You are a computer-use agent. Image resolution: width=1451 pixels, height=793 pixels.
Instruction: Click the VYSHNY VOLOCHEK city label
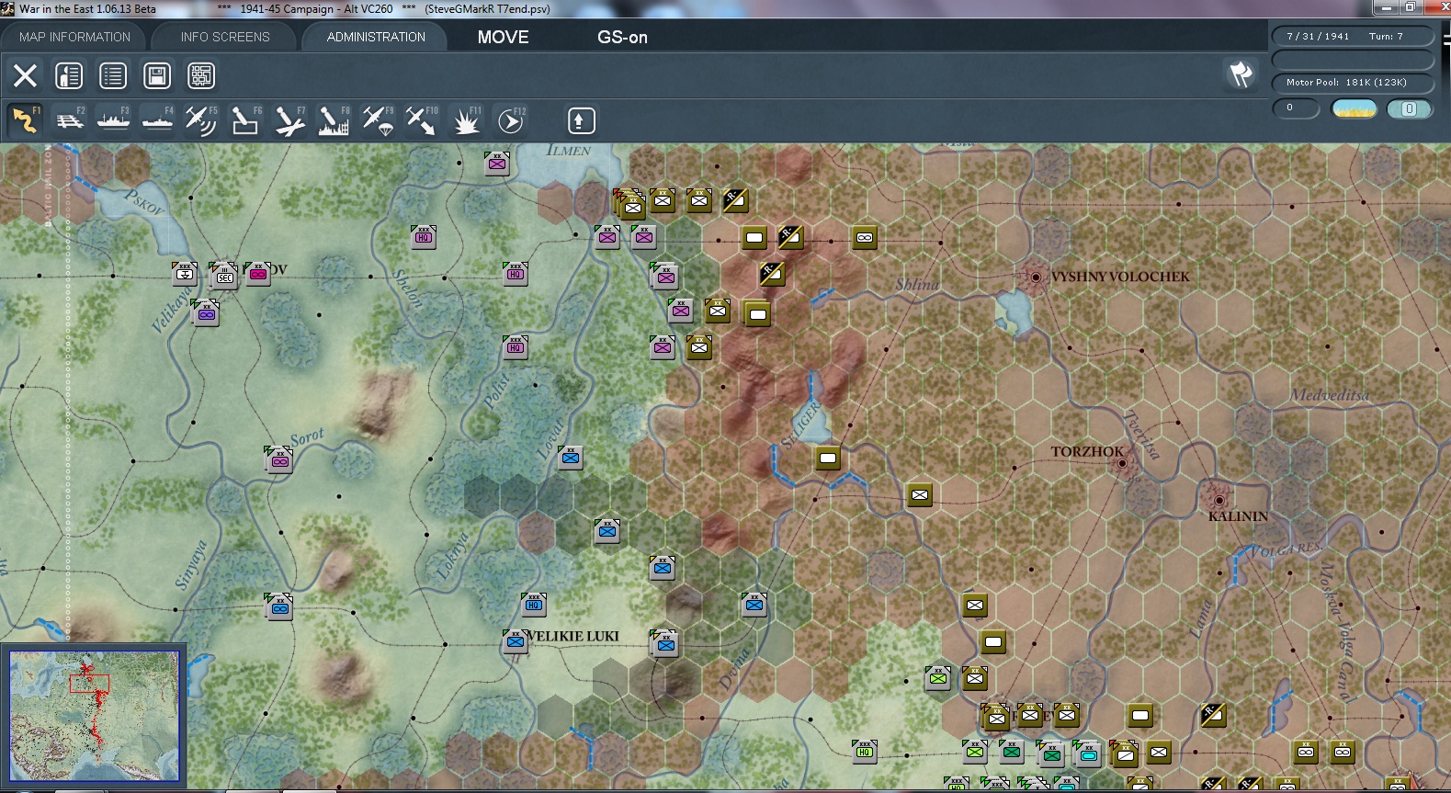1119,277
